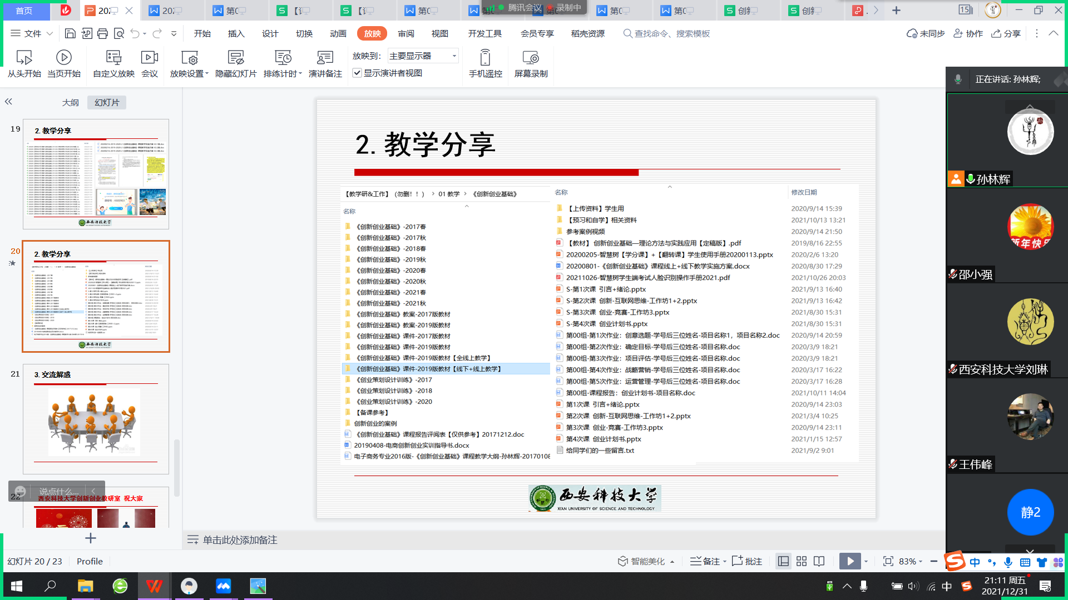
Task: Switch to slide sorter grid view
Action: pos(802,561)
